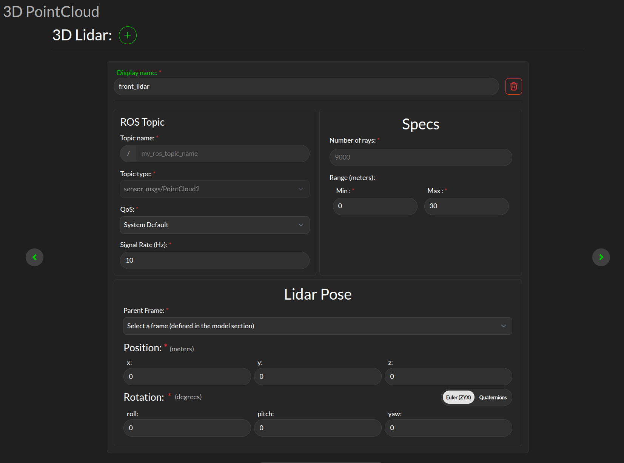Open the Parent Frame dropdown
This screenshot has height=463, width=624.
(x=317, y=326)
